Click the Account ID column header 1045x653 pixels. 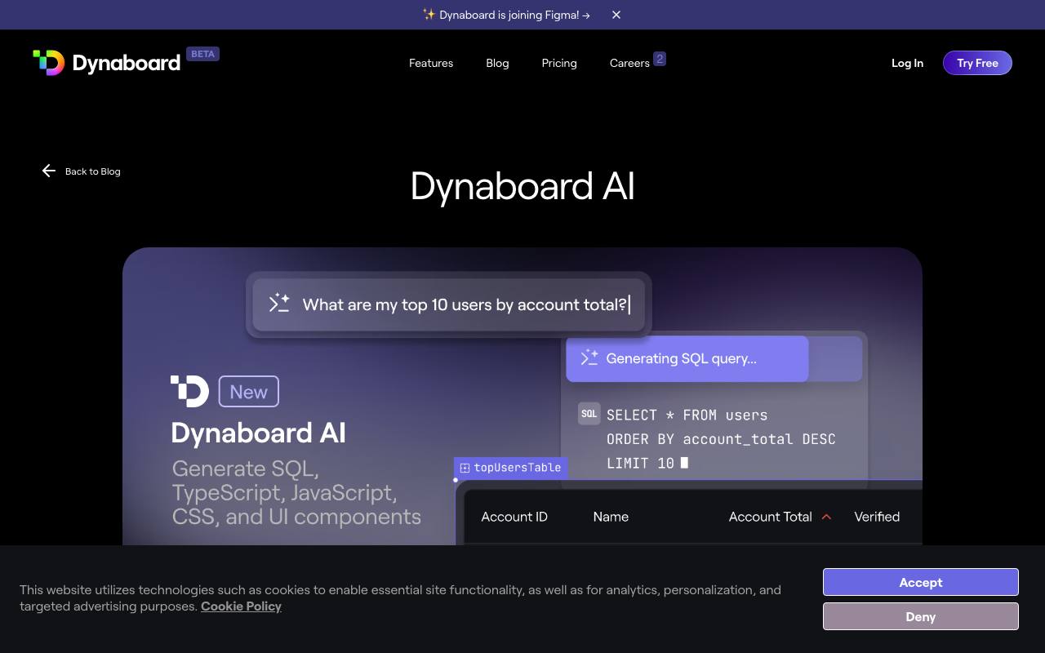pos(514,517)
